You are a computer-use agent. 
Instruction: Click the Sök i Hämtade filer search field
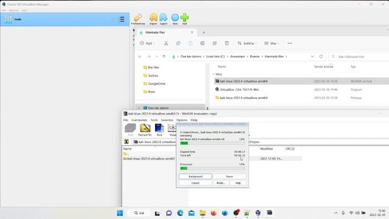pyautogui.click(x=359, y=57)
